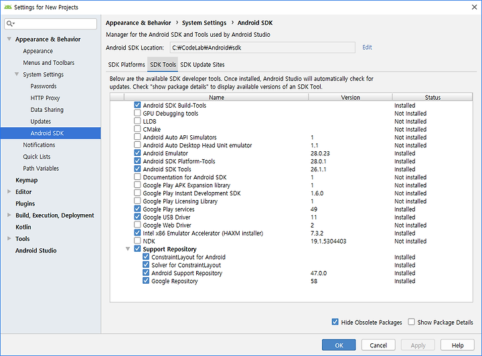Viewport: 482px width, 356px height.
Task: Select Android SDK Platform-Tools row
Action: 291,161
